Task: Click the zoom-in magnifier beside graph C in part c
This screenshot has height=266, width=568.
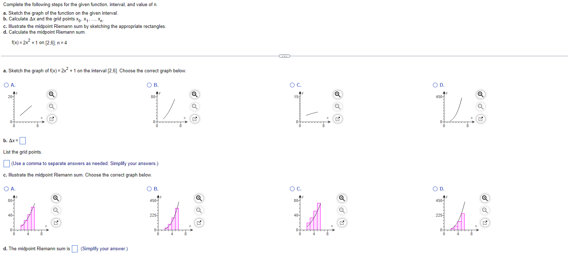Action: tap(341, 198)
